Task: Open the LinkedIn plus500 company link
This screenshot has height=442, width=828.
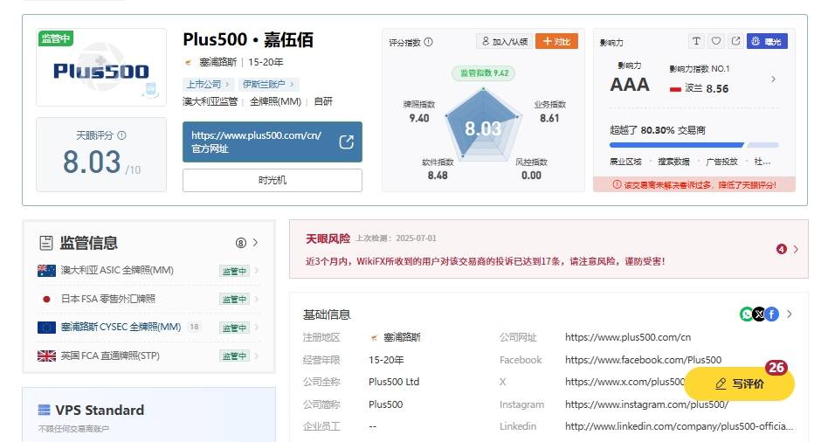Action: click(680, 426)
